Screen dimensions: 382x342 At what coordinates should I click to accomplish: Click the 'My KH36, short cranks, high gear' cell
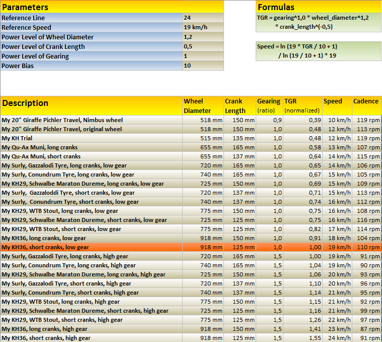(x=91, y=338)
